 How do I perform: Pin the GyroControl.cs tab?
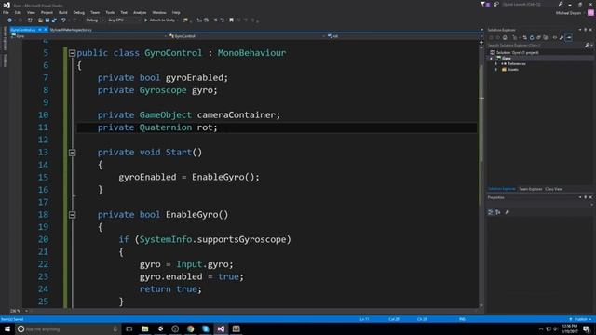pos(40,30)
